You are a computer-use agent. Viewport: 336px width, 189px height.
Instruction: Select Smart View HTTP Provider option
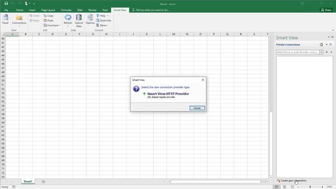[166, 95]
